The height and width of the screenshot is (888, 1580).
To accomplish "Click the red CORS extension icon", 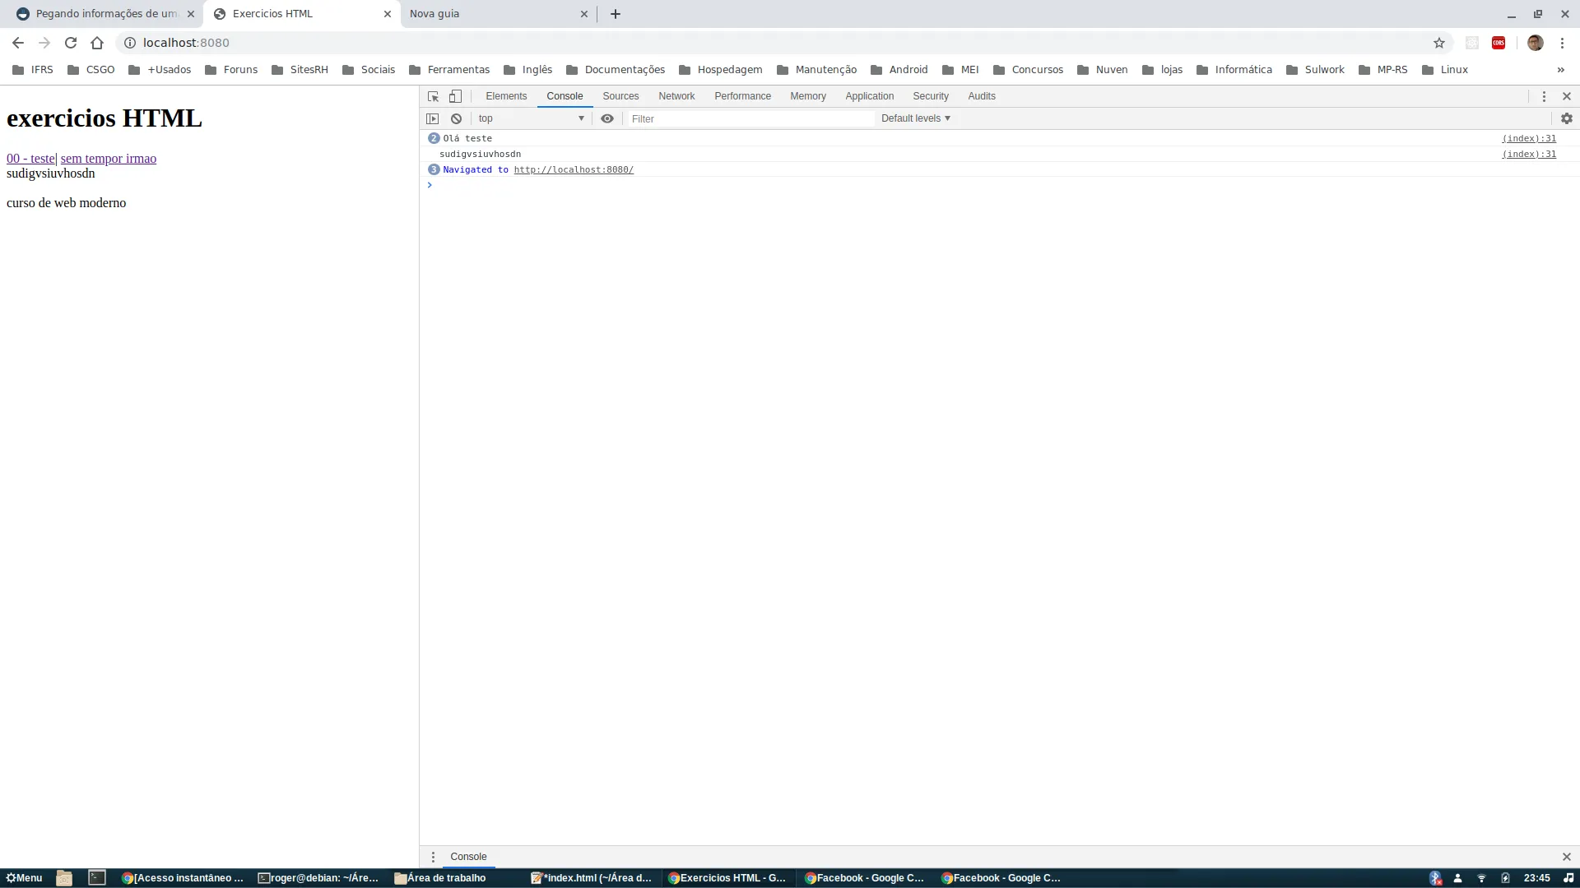I will pyautogui.click(x=1498, y=43).
